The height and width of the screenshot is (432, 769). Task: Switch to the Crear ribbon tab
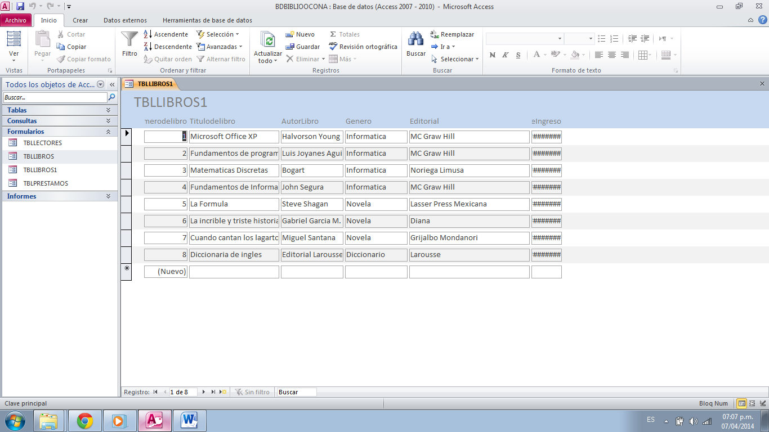click(x=80, y=19)
